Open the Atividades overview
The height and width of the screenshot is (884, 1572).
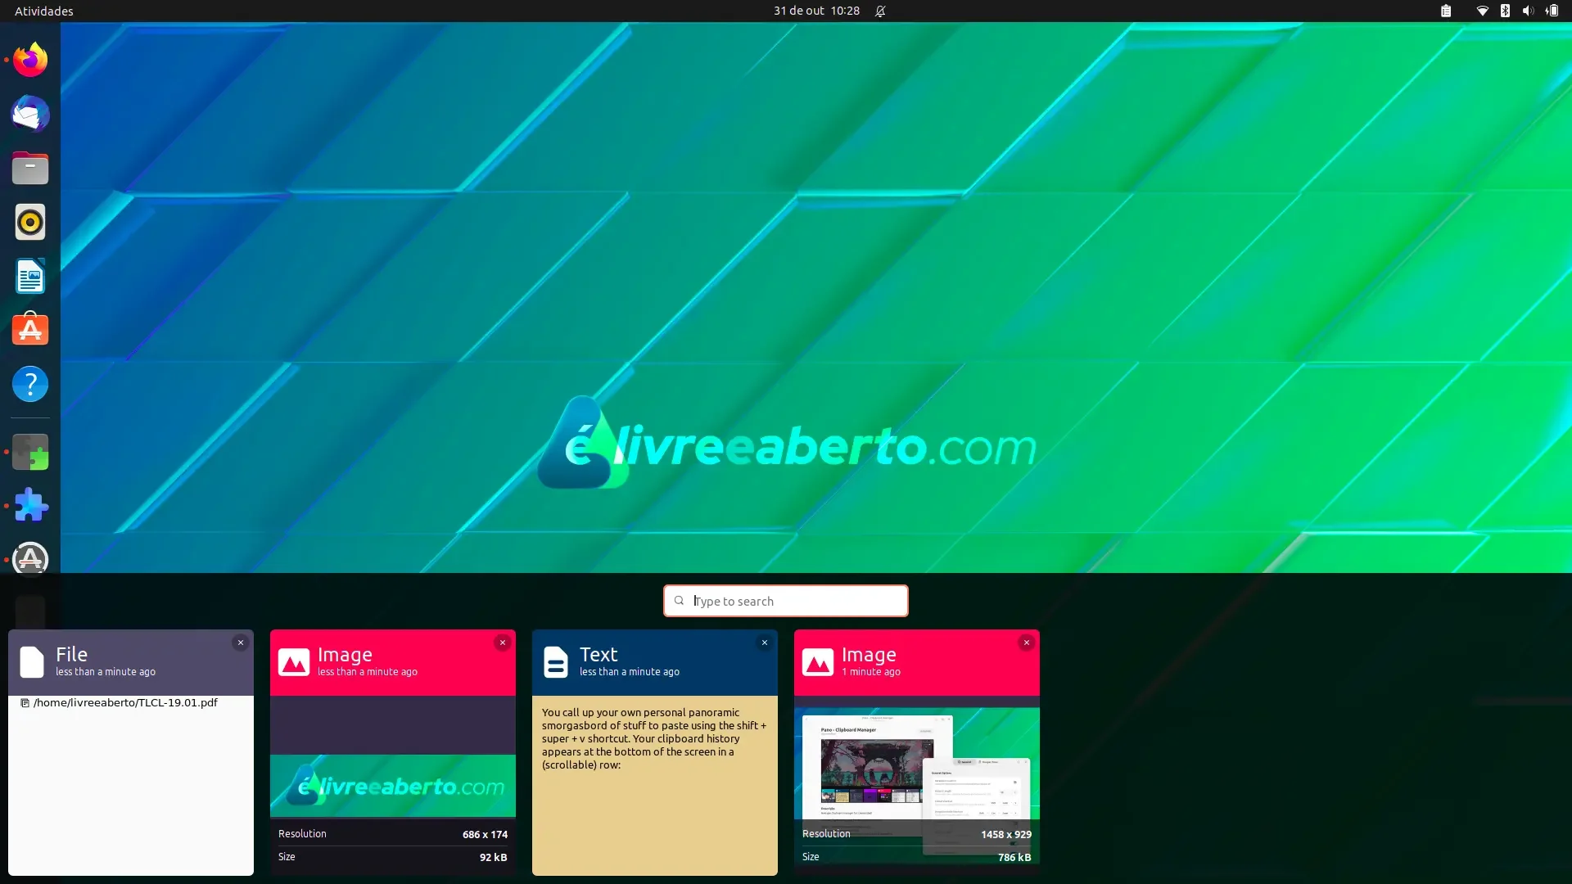click(44, 11)
